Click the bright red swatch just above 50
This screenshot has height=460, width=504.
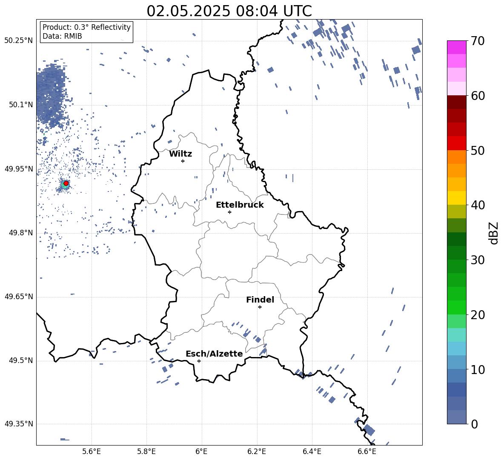(x=456, y=143)
